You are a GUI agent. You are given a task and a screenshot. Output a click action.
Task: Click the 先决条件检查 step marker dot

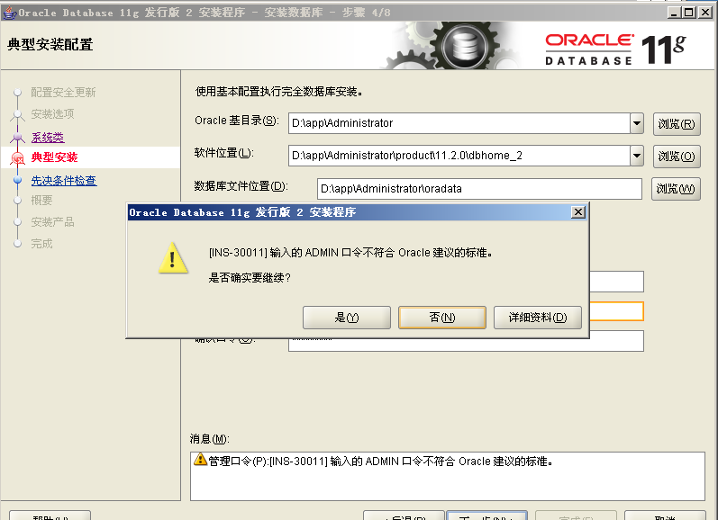pos(17,180)
